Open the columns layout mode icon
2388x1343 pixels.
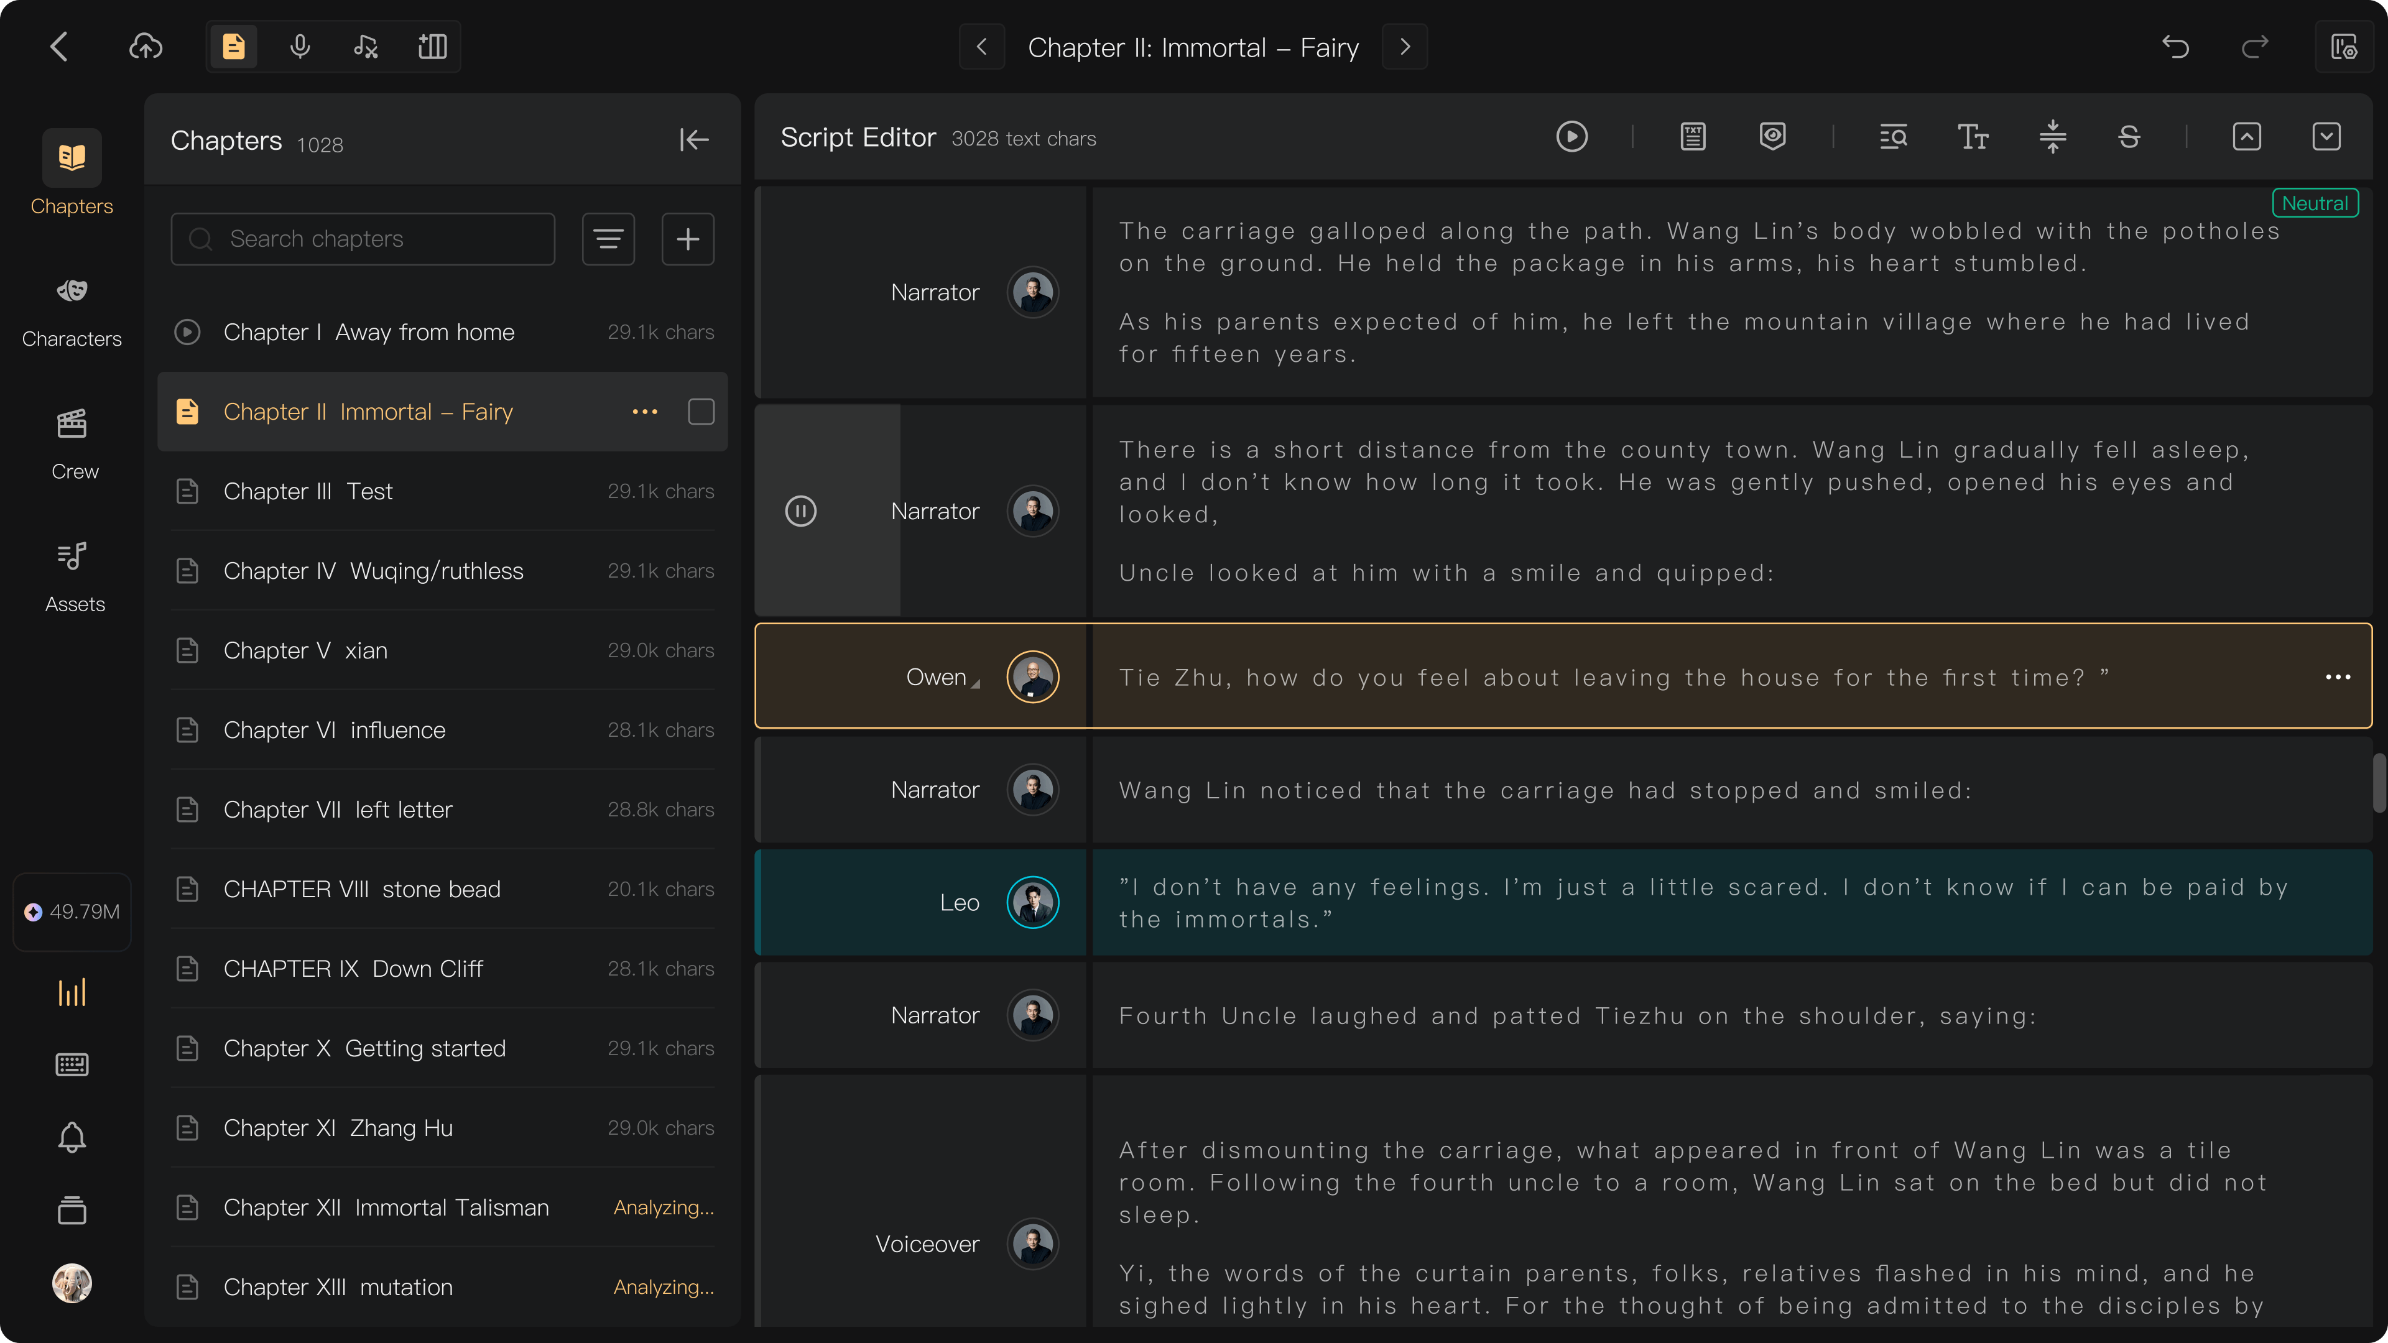click(432, 47)
